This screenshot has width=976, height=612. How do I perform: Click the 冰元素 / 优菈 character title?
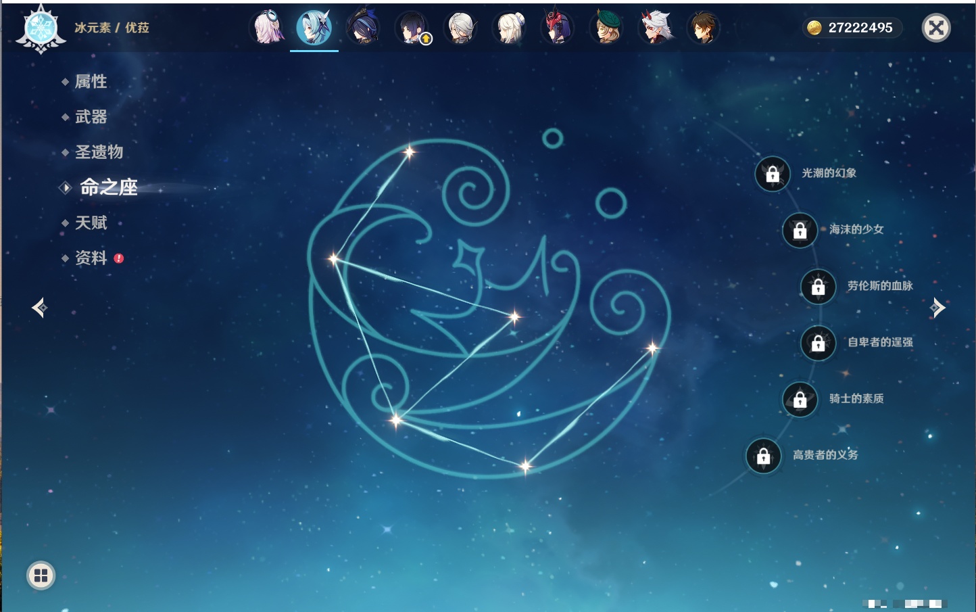coord(112,28)
